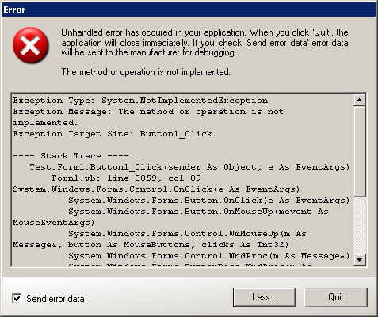
Task: Click the scrollbar down arrow
Action: (359, 260)
